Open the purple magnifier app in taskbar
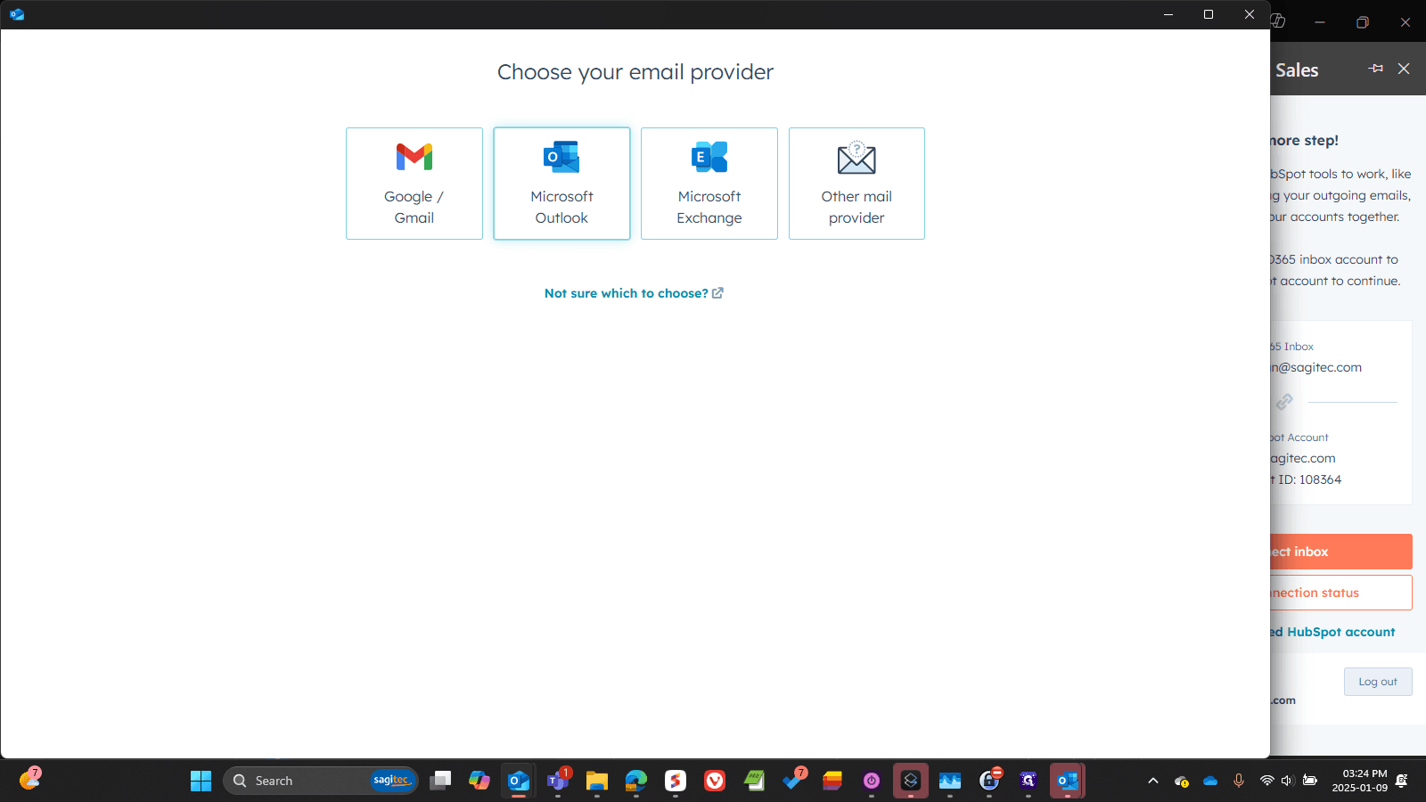The height and width of the screenshot is (802, 1426). (x=1029, y=781)
